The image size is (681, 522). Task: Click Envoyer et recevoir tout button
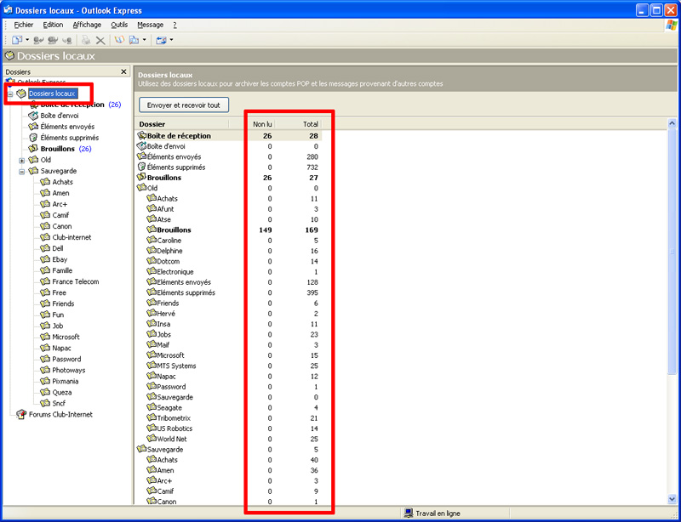pyautogui.click(x=184, y=105)
